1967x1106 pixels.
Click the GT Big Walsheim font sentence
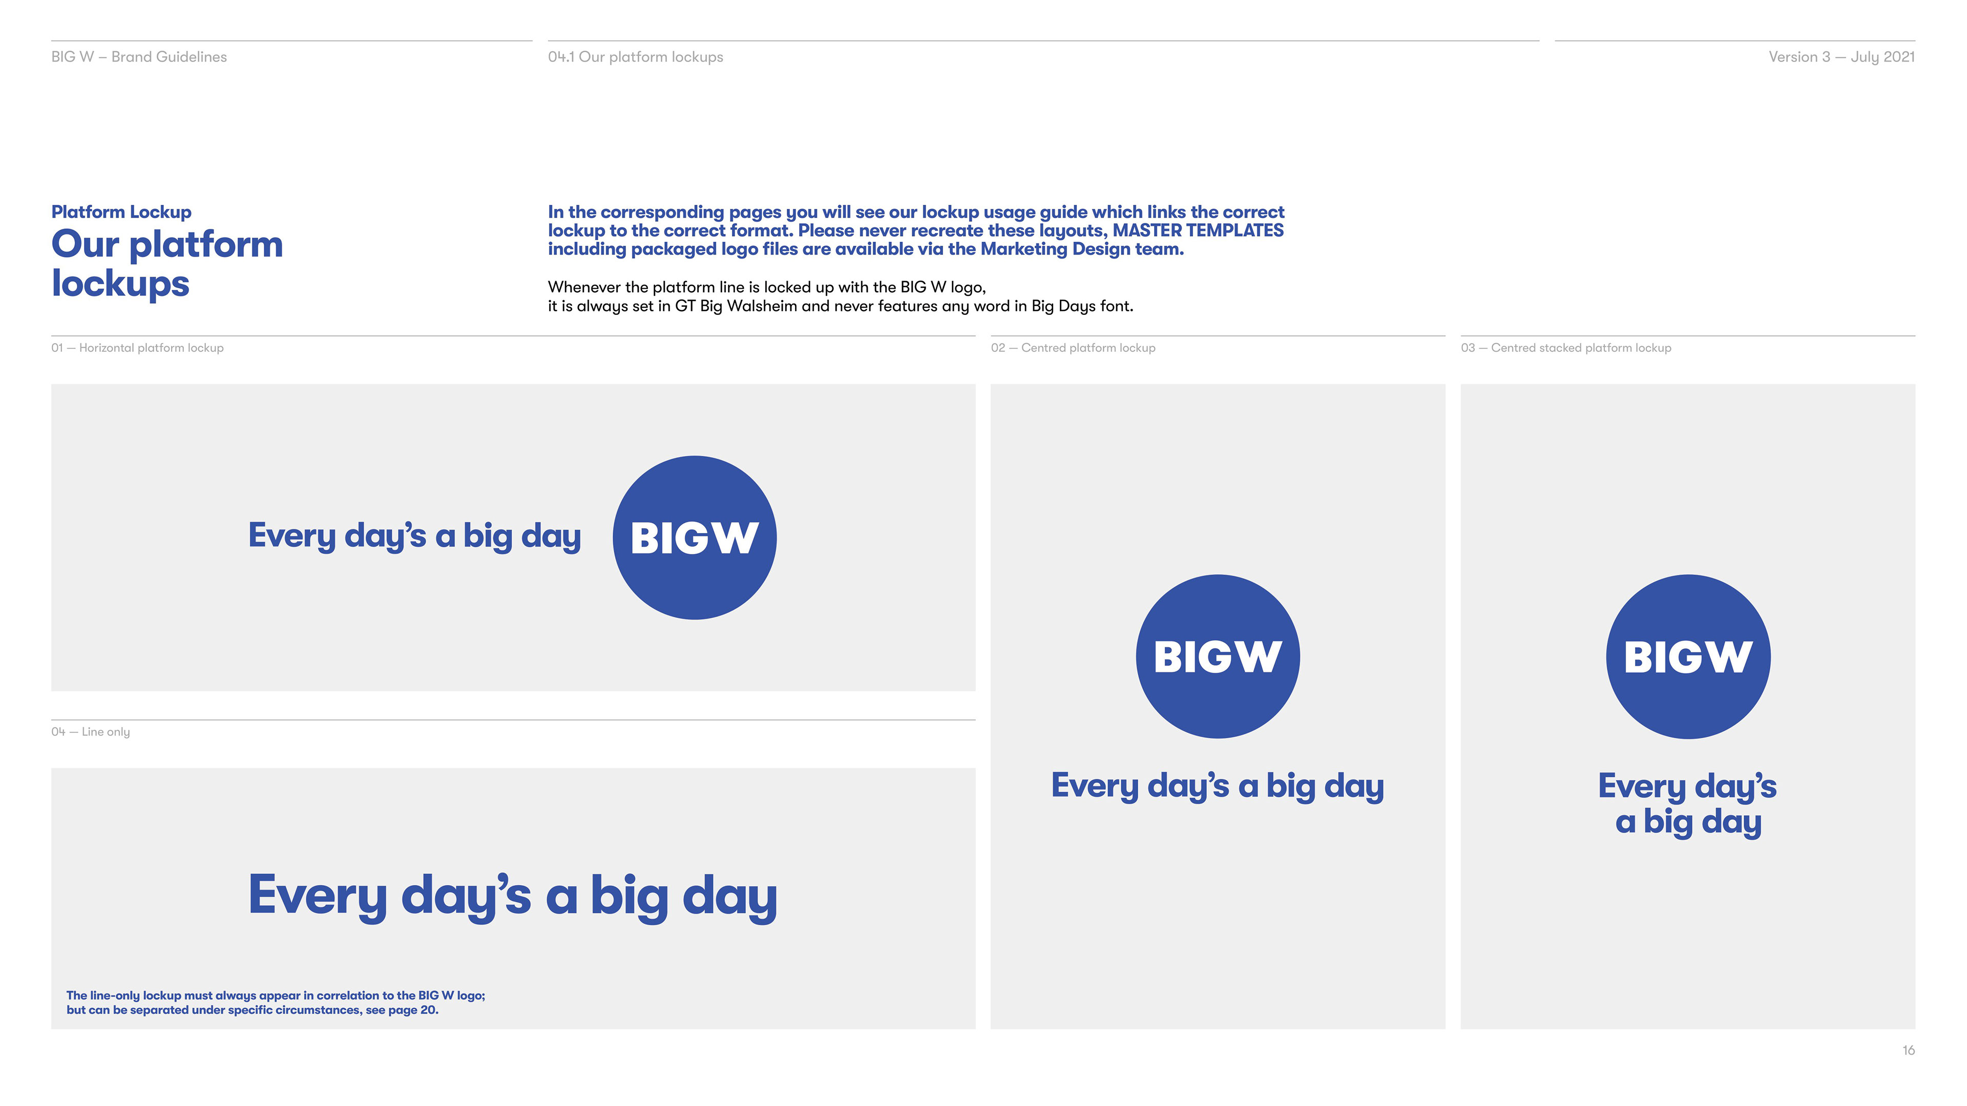click(840, 306)
